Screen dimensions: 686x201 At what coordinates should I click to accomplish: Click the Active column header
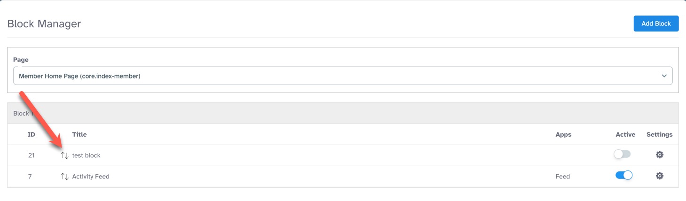click(x=625, y=134)
